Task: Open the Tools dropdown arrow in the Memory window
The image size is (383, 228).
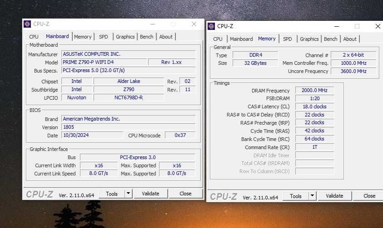Action: coord(312,196)
